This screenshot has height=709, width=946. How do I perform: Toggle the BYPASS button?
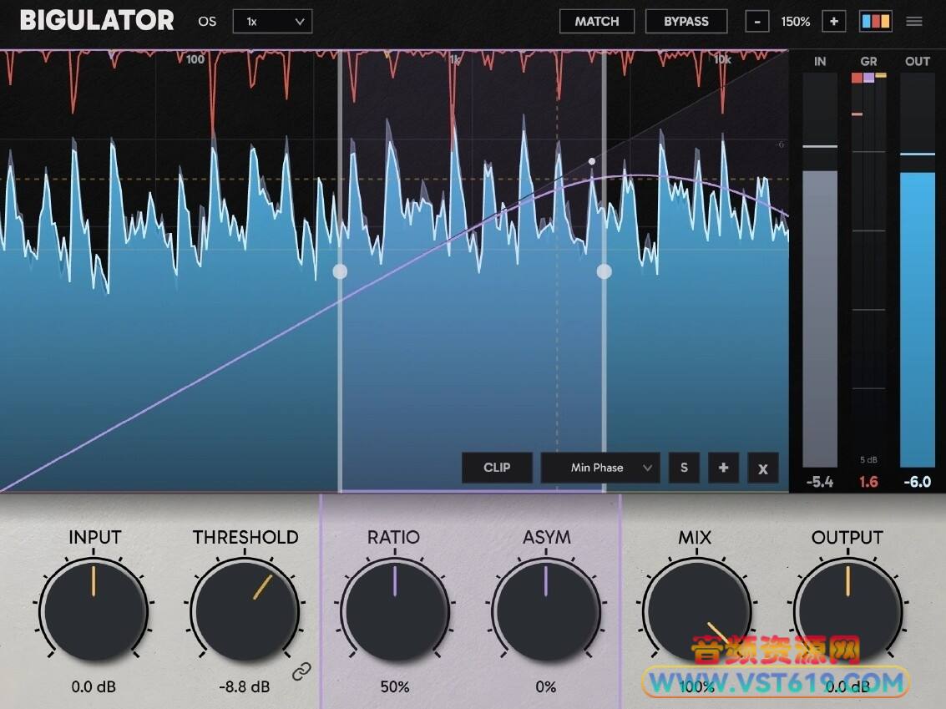(686, 22)
